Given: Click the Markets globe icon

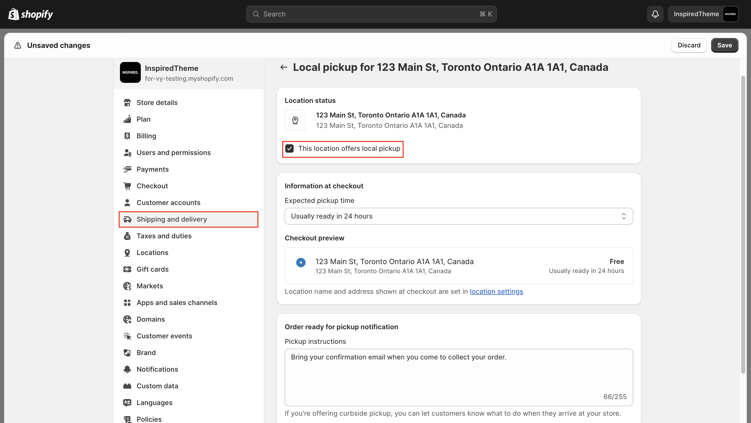Looking at the screenshot, I should click(127, 286).
